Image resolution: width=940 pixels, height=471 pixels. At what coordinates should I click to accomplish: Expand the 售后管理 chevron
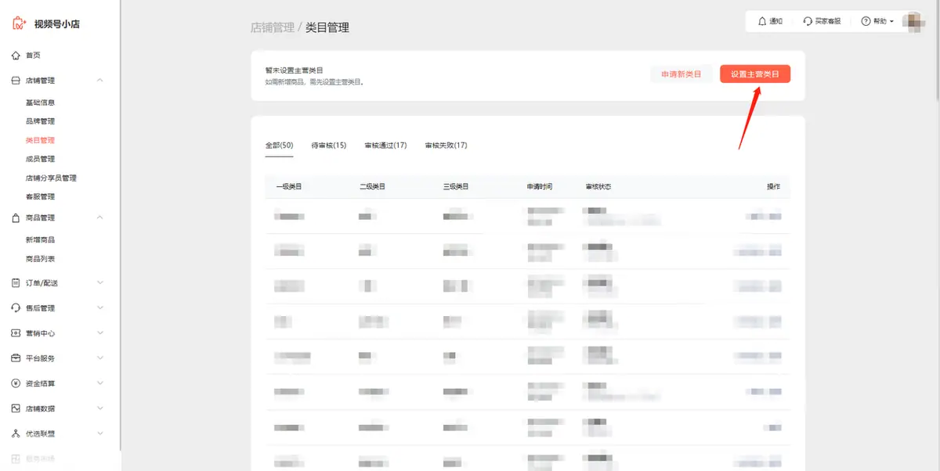(x=100, y=308)
